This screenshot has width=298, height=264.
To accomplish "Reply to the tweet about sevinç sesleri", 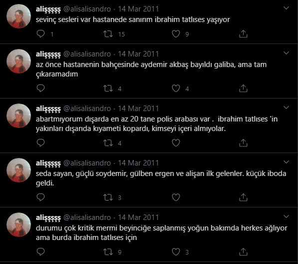I will tap(40, 34).
